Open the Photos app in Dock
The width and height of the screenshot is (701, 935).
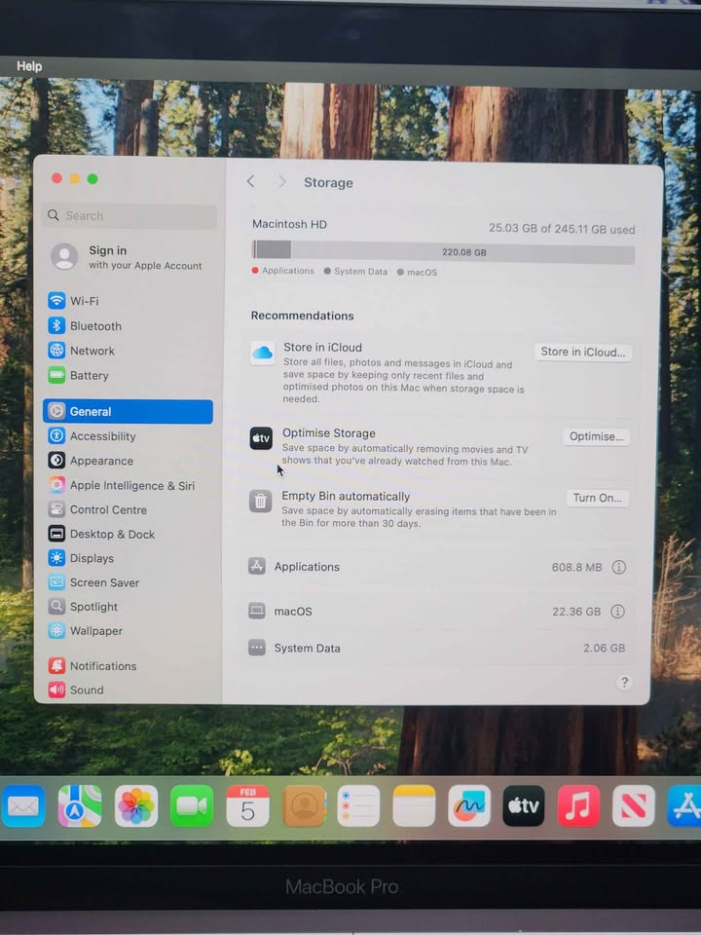pos(136,806)
